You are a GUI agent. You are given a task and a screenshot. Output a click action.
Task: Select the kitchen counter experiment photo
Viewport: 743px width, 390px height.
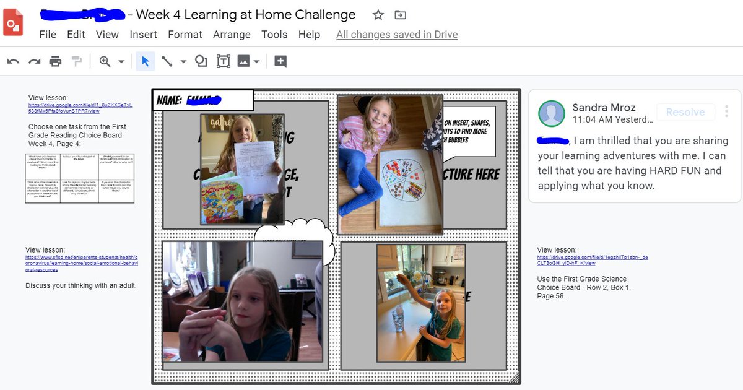pyautogui.click(x=421, y=303)
